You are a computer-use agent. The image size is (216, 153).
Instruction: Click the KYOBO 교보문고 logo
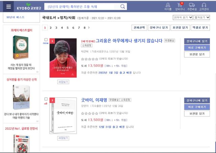click(x=29, y=7)
